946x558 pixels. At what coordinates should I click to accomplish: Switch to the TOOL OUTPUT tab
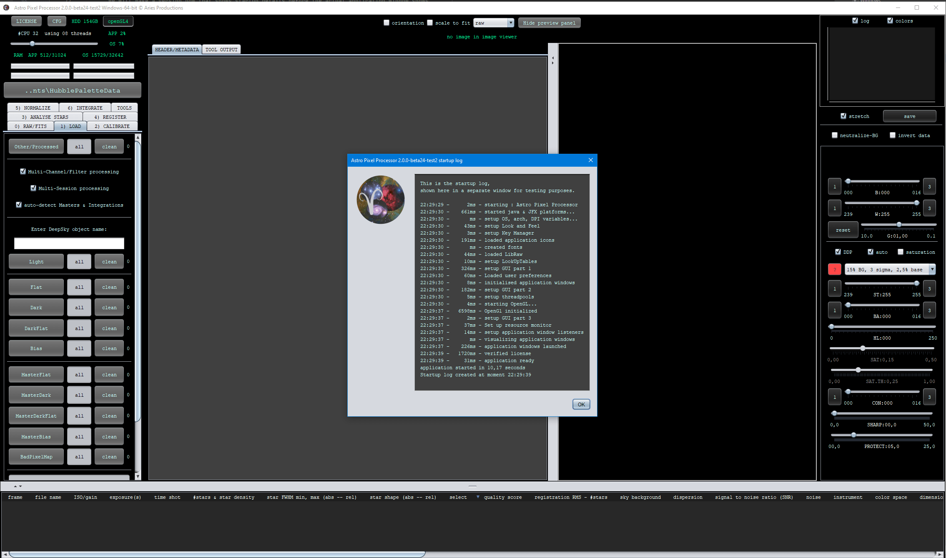pyautogui.click(x=221, y=50)
